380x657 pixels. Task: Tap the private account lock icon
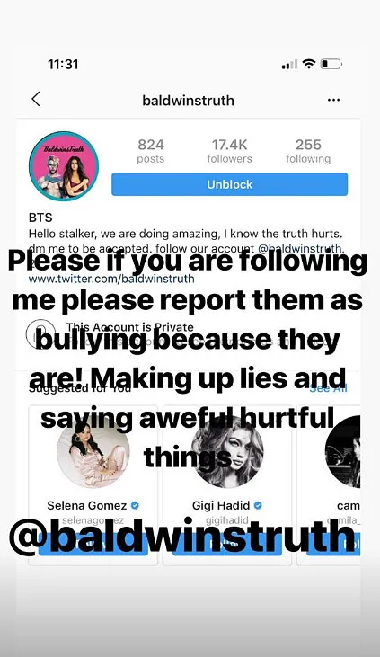(40, 333)
